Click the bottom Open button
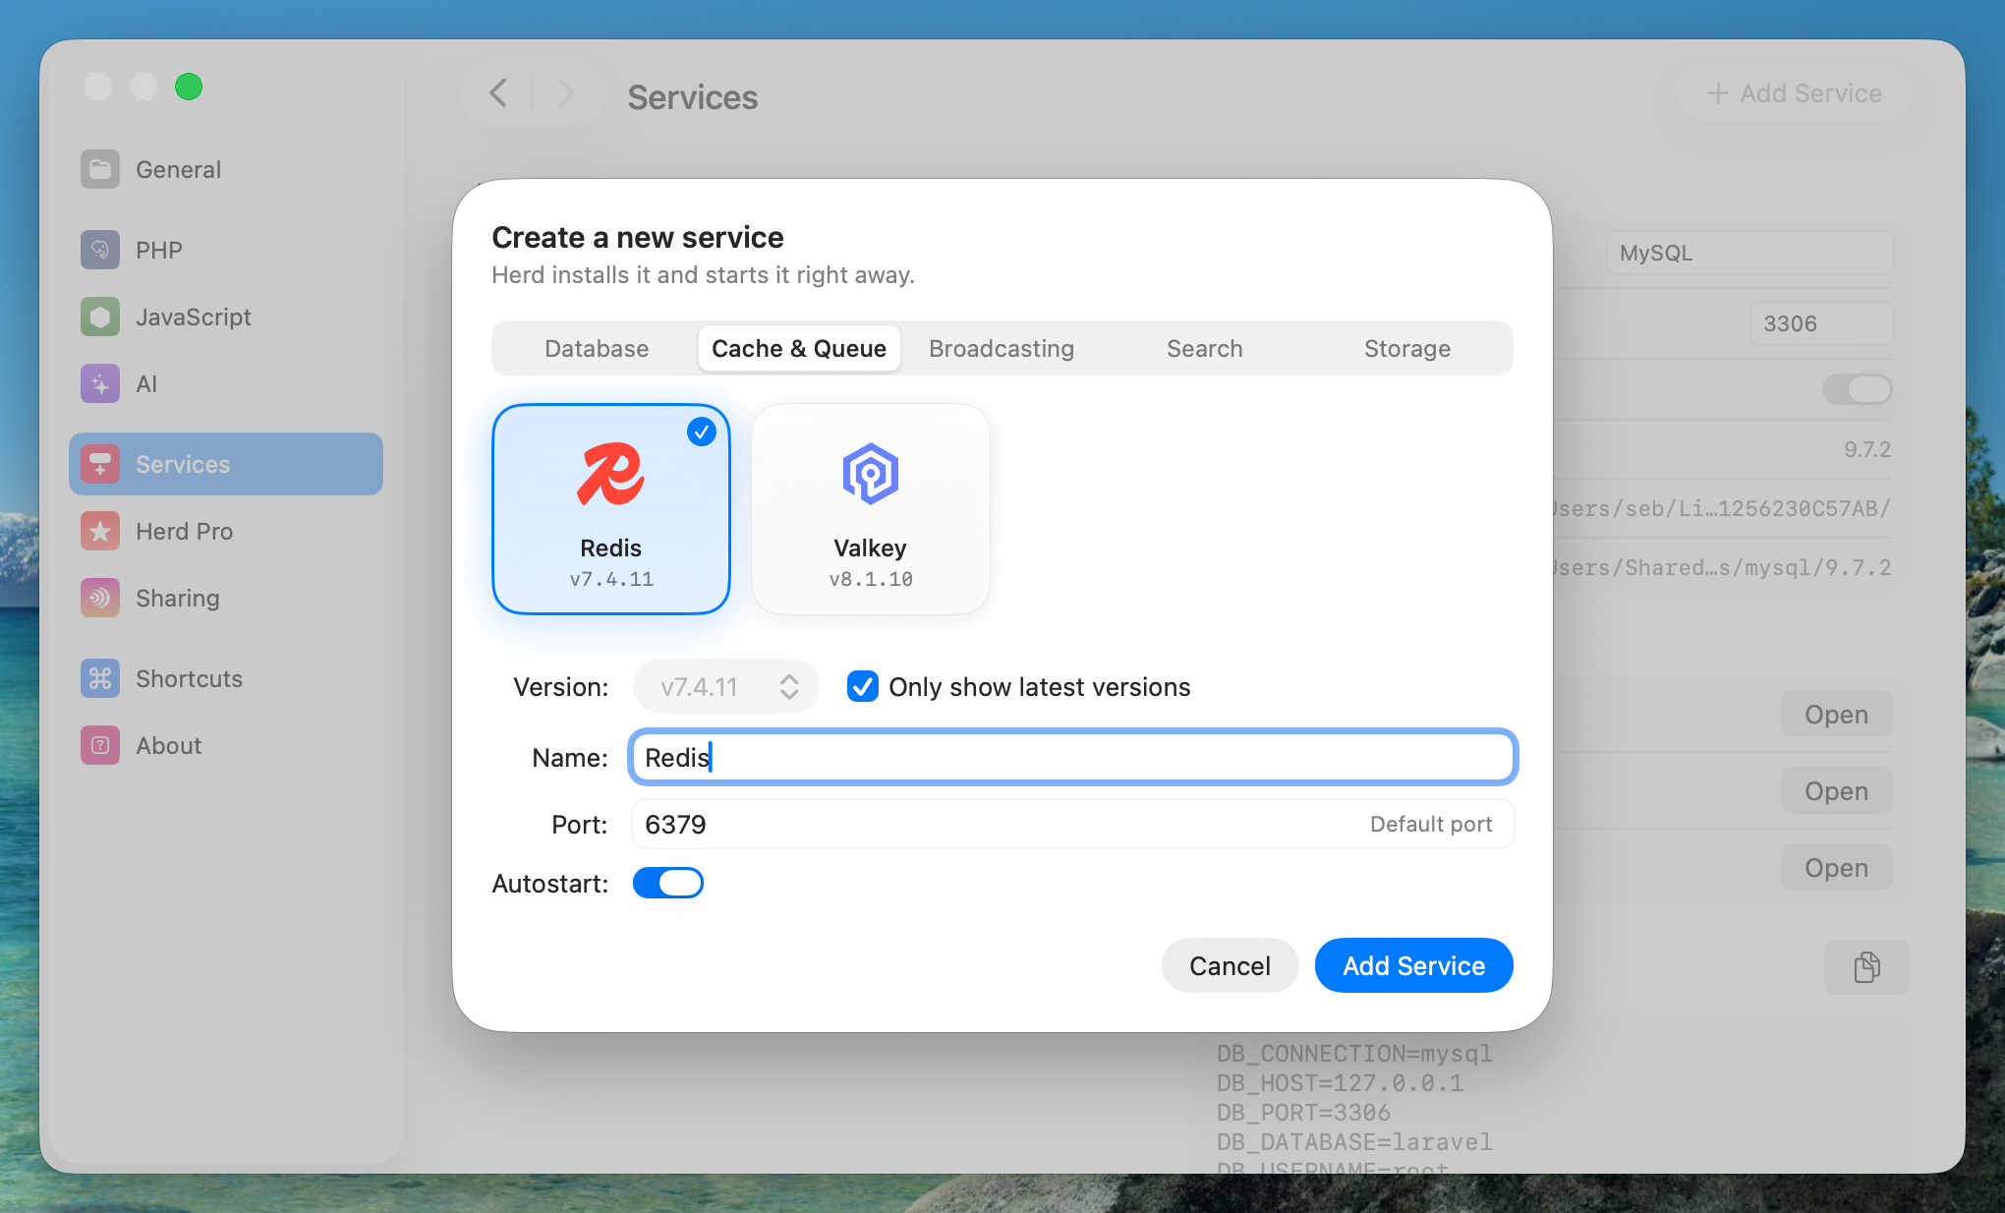 click(1836, 868)
